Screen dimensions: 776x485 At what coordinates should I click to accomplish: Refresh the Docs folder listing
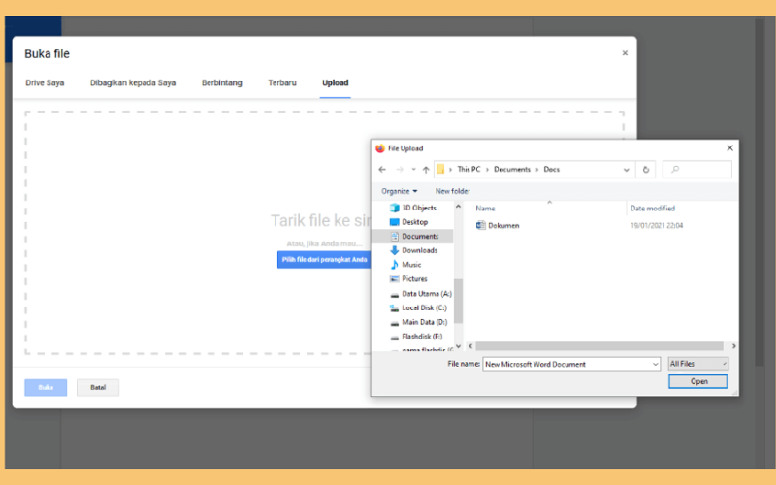(x=645, y=169)
